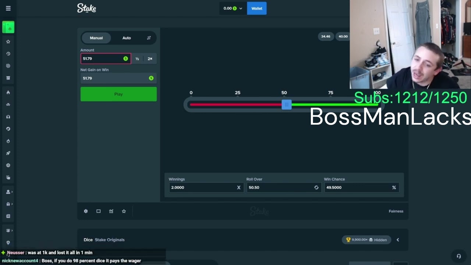
Task: Click the swap icon in Roll Over field
Action: (x=316, y=187)
